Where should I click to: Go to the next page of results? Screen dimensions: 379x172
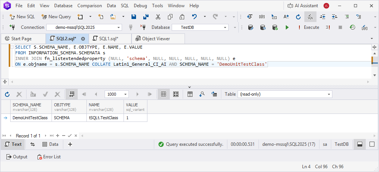click(x=138, y=94)
